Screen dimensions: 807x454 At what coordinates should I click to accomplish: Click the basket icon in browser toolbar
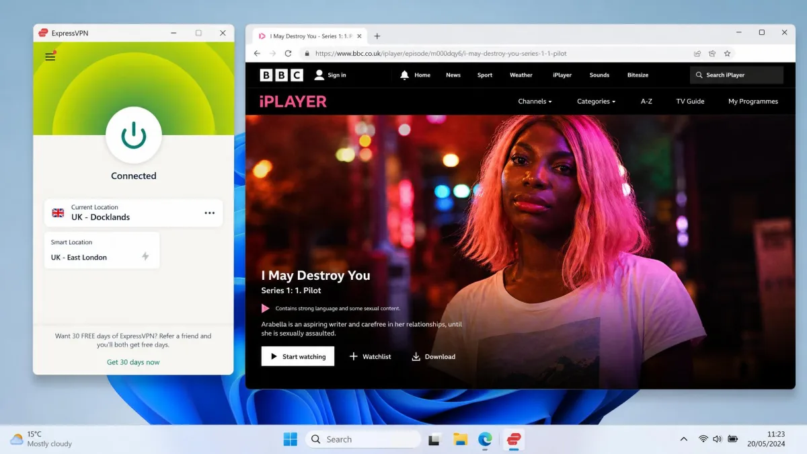pos(712,53)
